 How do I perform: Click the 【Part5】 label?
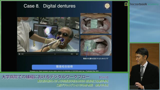(104, 77)
